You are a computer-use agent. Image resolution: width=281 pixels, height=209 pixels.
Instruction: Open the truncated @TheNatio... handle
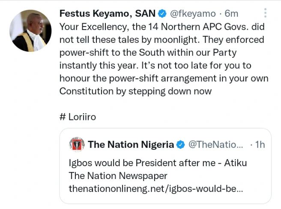pyautogui.click(x=215, y=145)
